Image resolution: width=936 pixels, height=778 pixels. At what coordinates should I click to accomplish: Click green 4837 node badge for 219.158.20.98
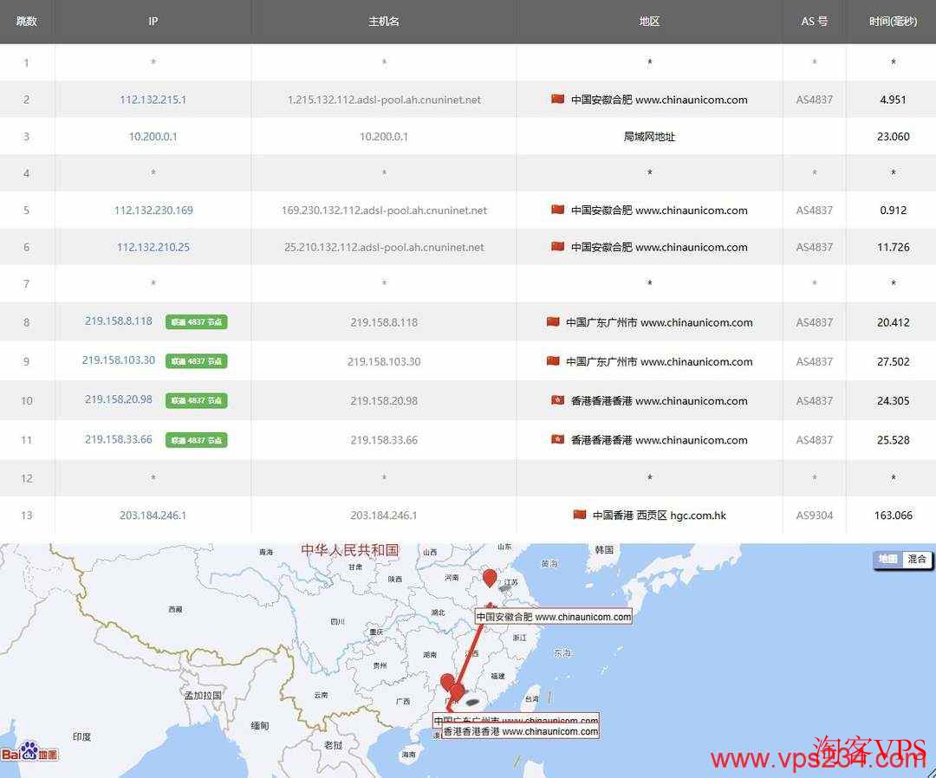pyautogui.click(x=197, y=400)
